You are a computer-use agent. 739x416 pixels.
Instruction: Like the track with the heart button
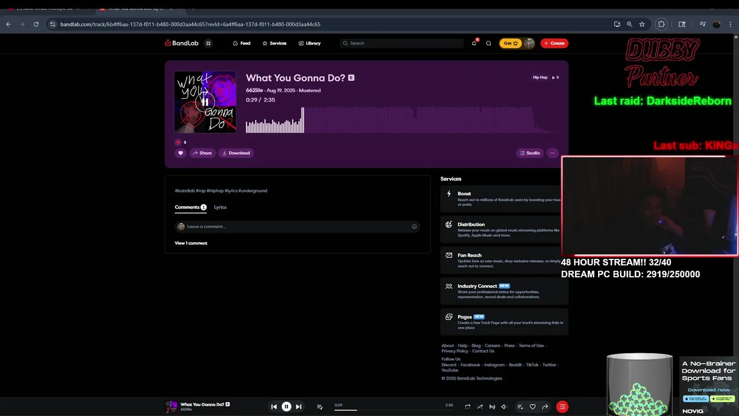click(181, 153)
